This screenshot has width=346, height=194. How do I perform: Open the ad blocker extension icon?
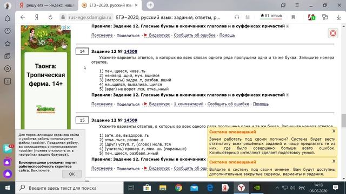[311, 17]
